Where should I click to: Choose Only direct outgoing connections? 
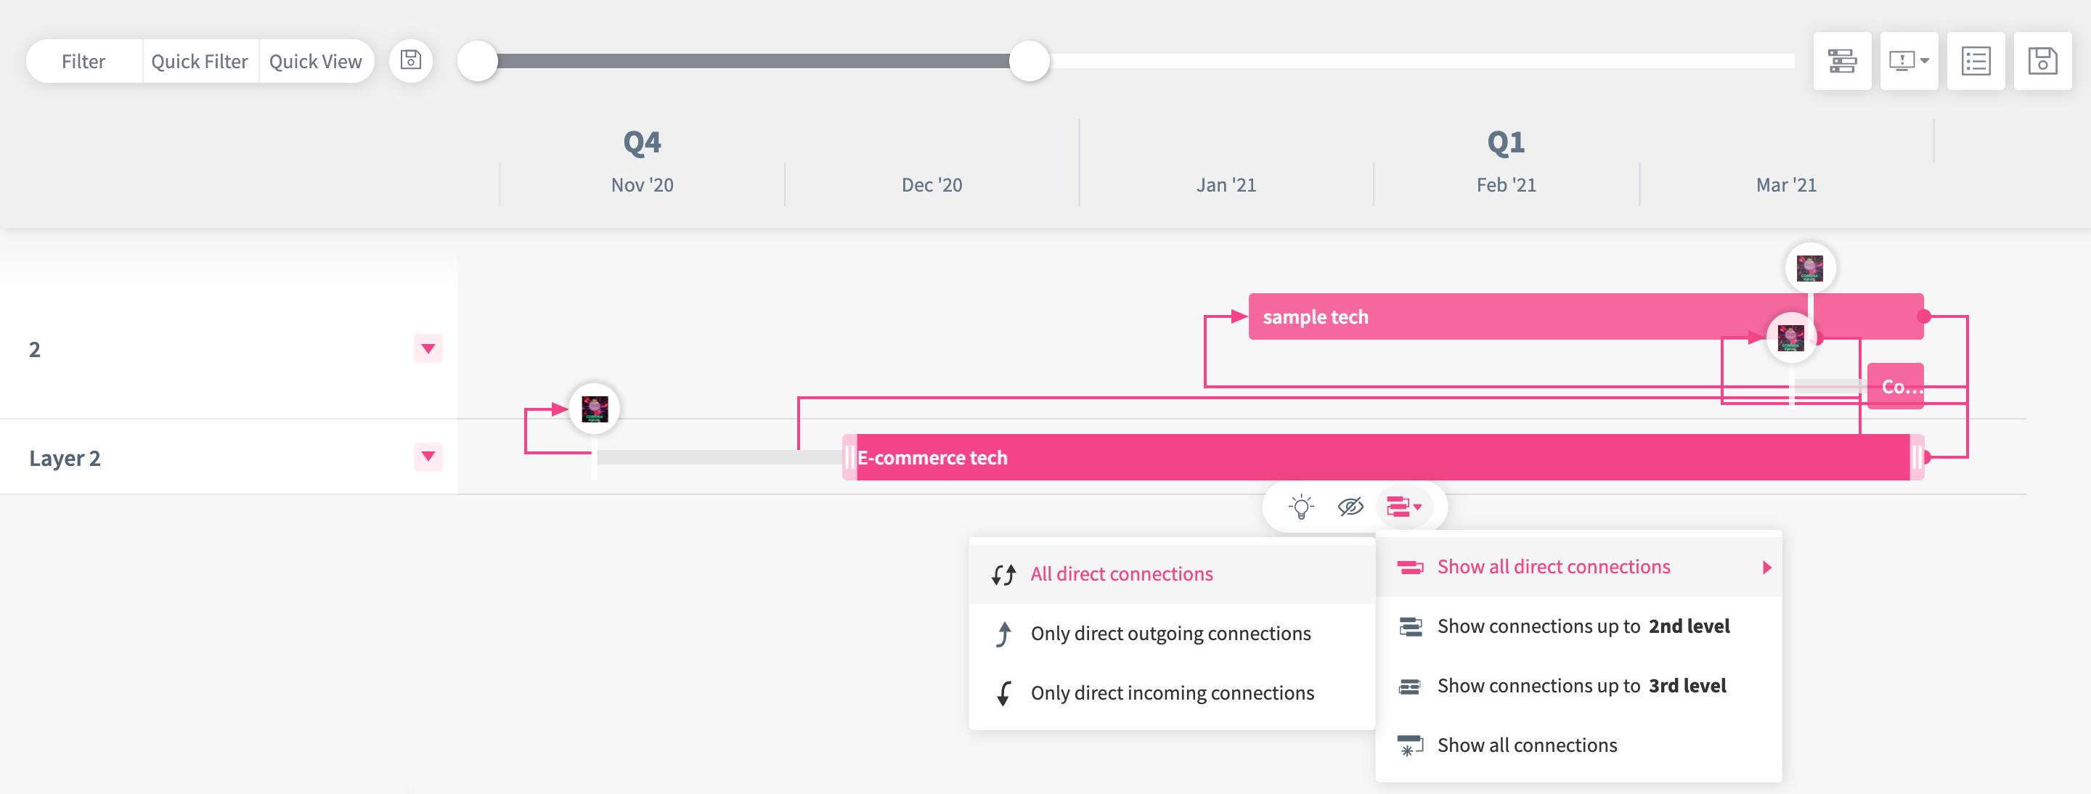pyautogui.click(x=1170, y=634)
